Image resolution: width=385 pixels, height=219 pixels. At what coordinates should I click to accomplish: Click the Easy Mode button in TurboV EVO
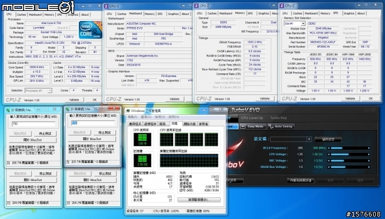coord(253,126)
